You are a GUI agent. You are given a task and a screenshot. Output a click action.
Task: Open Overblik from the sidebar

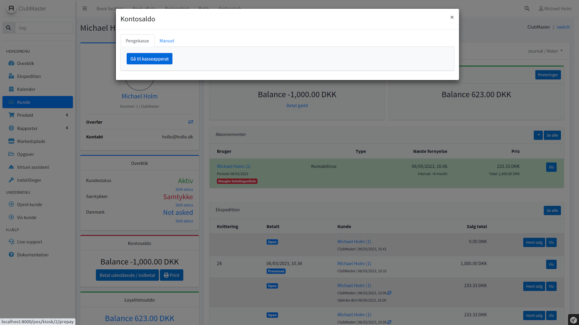(25, 64)
